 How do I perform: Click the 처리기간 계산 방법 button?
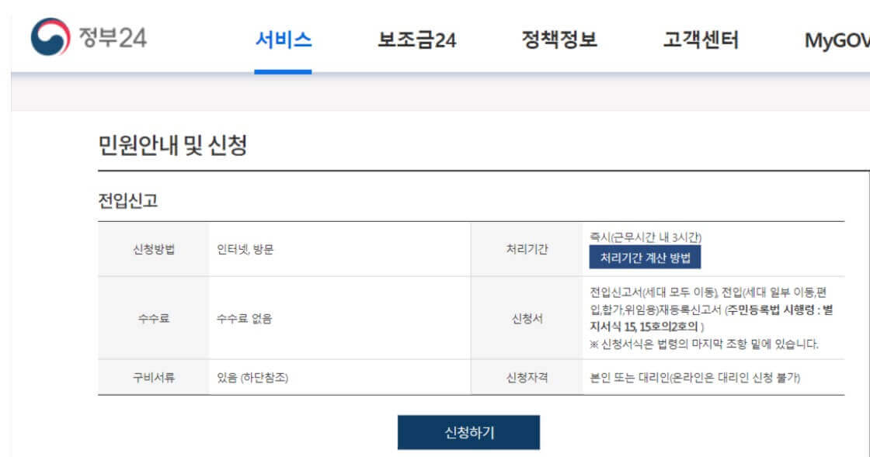(645, 258)
